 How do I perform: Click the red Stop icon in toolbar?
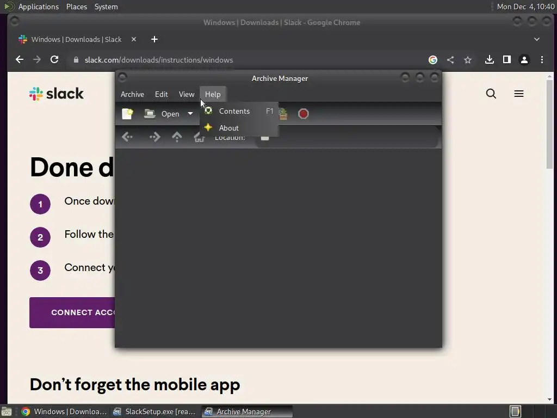pos(303,114)
